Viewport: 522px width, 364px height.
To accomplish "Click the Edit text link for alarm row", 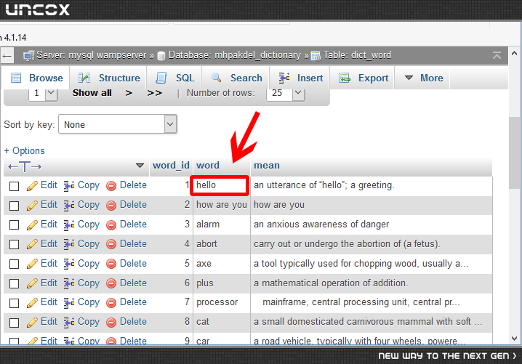I will coord(49,225).
